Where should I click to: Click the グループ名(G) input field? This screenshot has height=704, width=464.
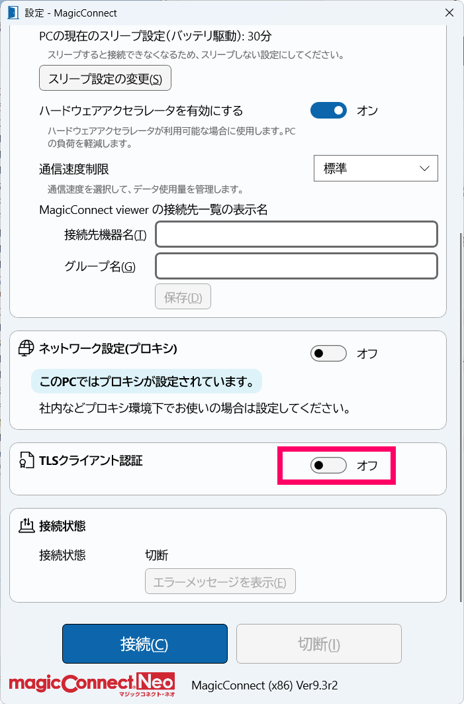pyautogui.click(x=297, y=266)
